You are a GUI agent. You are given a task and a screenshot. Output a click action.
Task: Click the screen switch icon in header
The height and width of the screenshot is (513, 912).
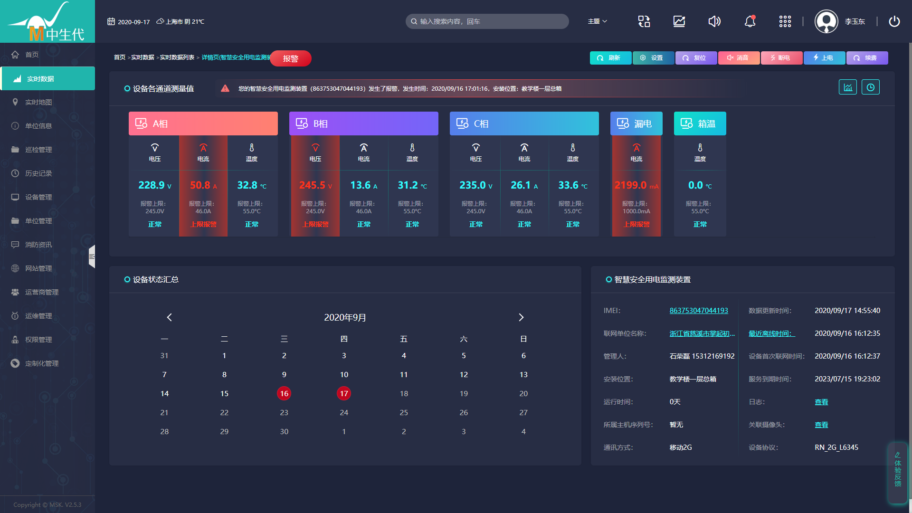pos(644,21)
